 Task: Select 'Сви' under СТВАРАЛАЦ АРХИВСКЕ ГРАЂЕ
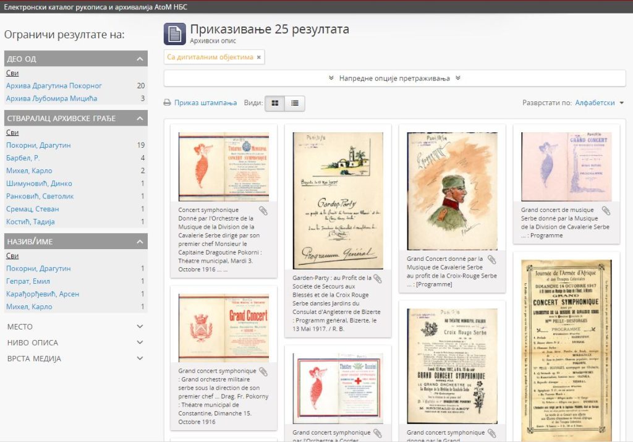[x=12, y=132]
